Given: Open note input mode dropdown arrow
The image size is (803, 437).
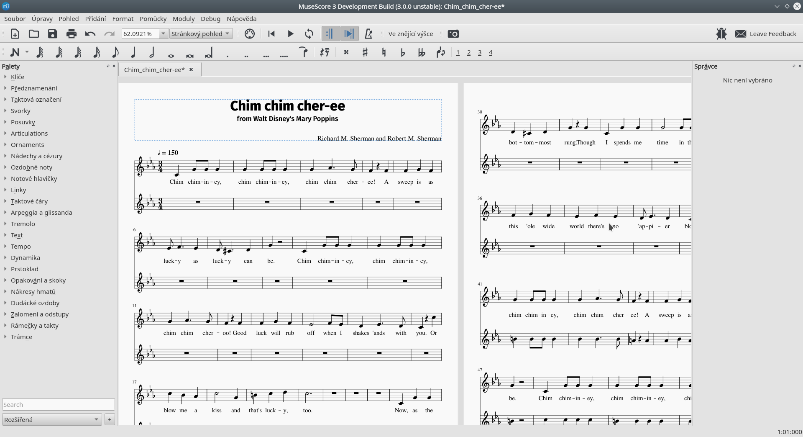Looking at the screenshot, I should pos(27,52).
